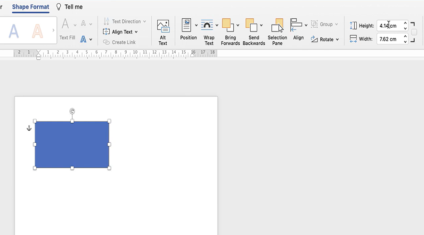
Task: Increase the shape height with the stepper
Action: 405,23
